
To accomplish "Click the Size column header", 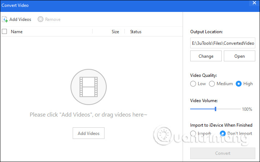I will pos(115,32).
